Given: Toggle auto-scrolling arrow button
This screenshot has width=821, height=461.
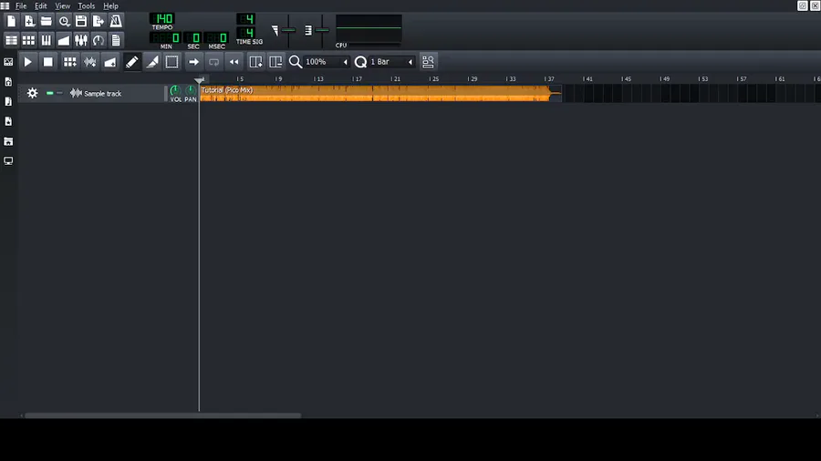Looking at the screenshot, I should click(193, 62).
